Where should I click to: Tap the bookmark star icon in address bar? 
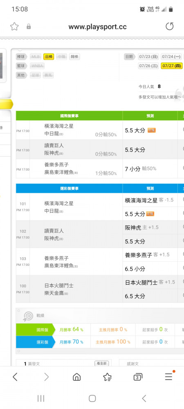[x=14, y=26]
